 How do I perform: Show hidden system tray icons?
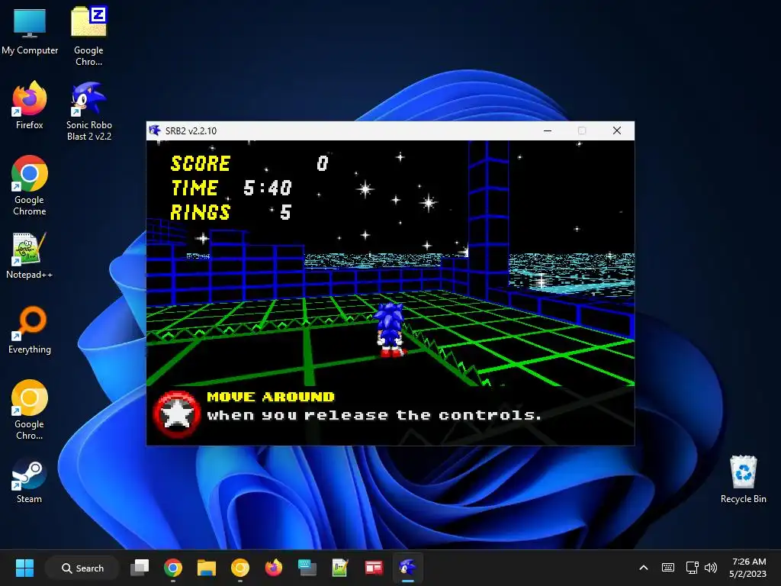pos(644,568)
